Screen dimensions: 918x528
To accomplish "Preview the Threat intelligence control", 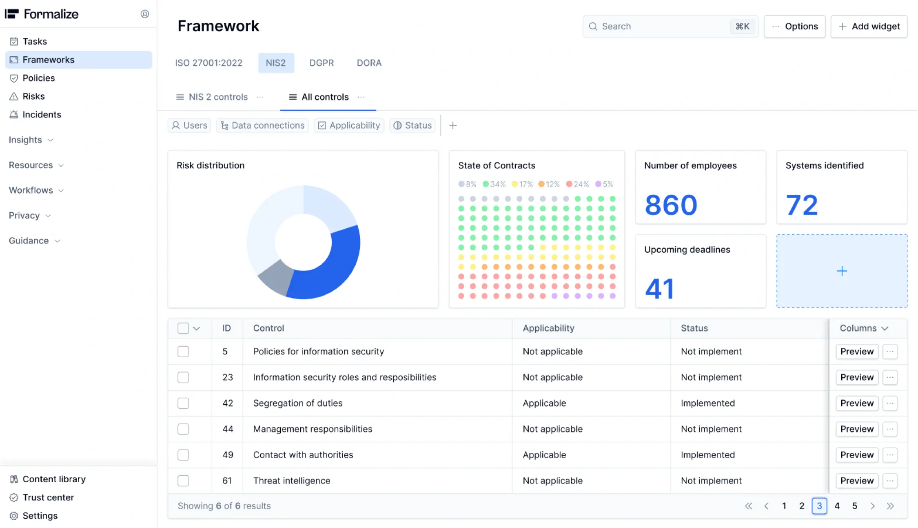I will [857, 481].
